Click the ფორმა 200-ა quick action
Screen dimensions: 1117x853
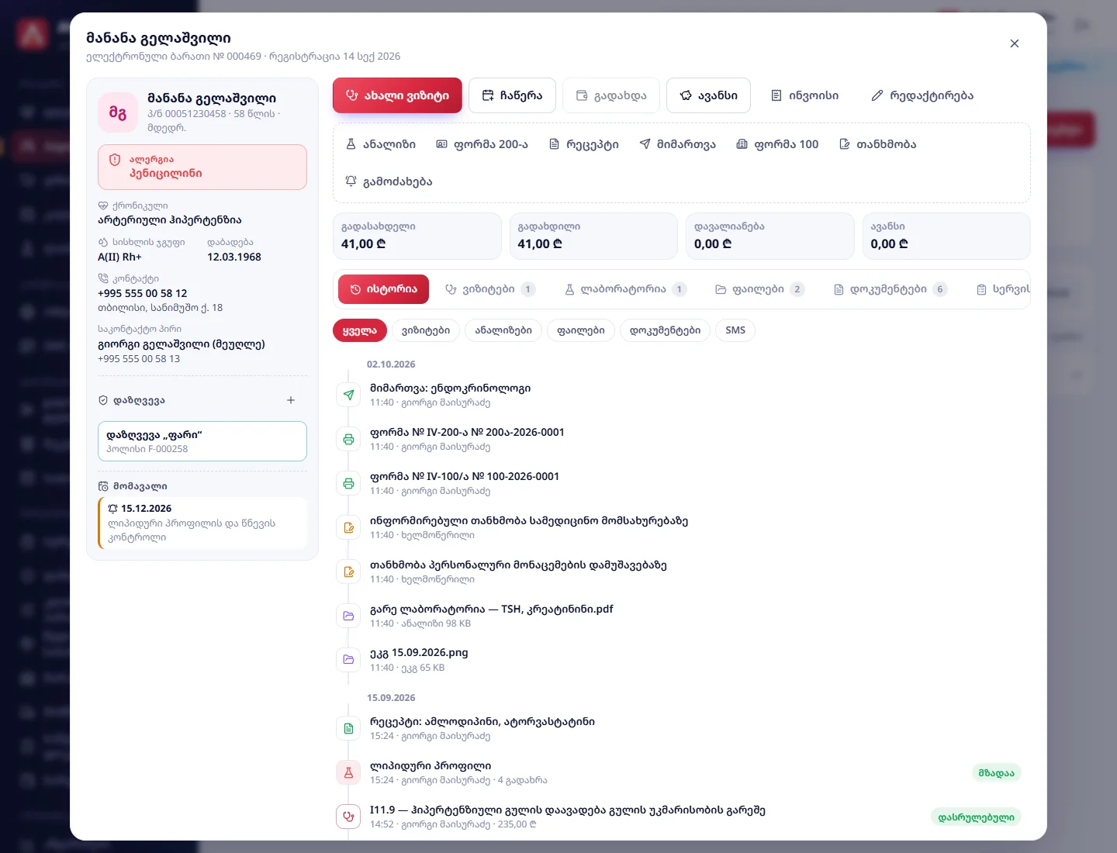pos(482,144)
